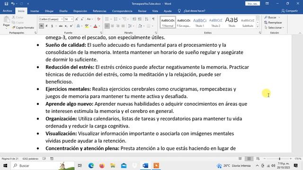Image resolution: width=303 pixels, height=170 pixels.
Task: Undo the last action
Action: [13, 4]
